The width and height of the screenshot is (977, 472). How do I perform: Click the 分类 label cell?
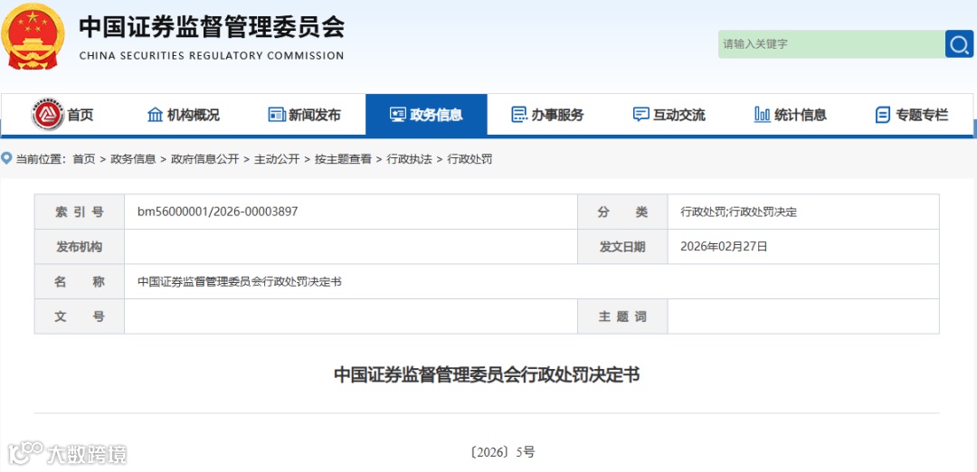tap(622, 212)
